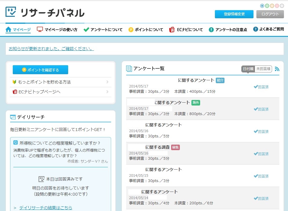The width and height of the screenshot is (288, 211).
Task: Click the question mark よくあるご質問 icon
Action: coord(256,29)
